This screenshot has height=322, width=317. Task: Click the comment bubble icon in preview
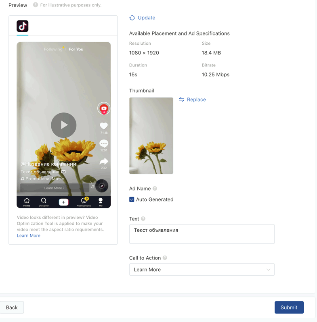click(x=104, y=143)
